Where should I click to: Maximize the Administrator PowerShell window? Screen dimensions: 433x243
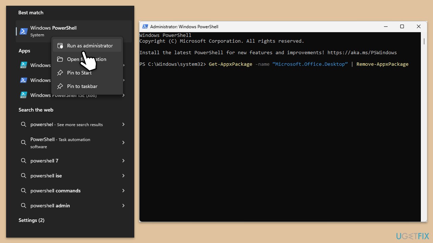402,27
